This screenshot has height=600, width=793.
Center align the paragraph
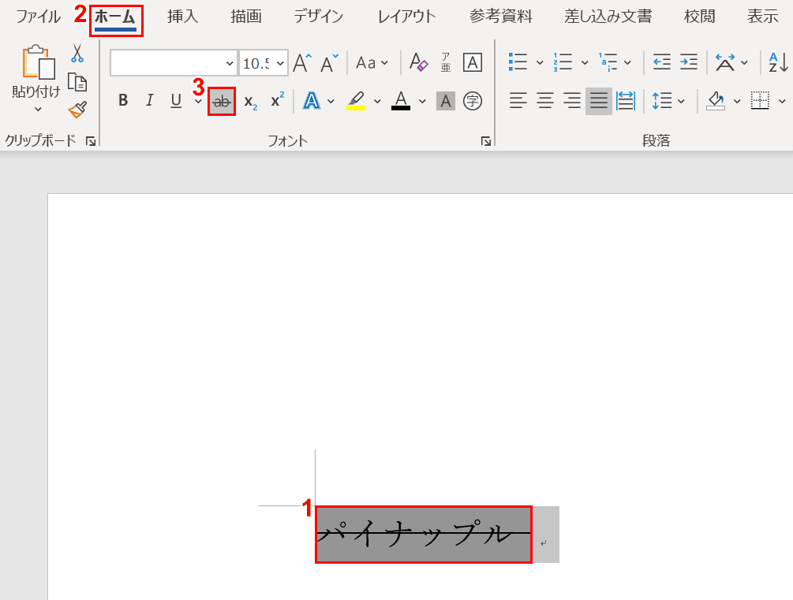(544, 101)
